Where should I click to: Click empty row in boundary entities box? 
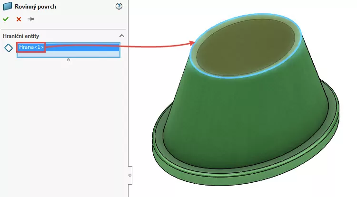pos(68,54)
